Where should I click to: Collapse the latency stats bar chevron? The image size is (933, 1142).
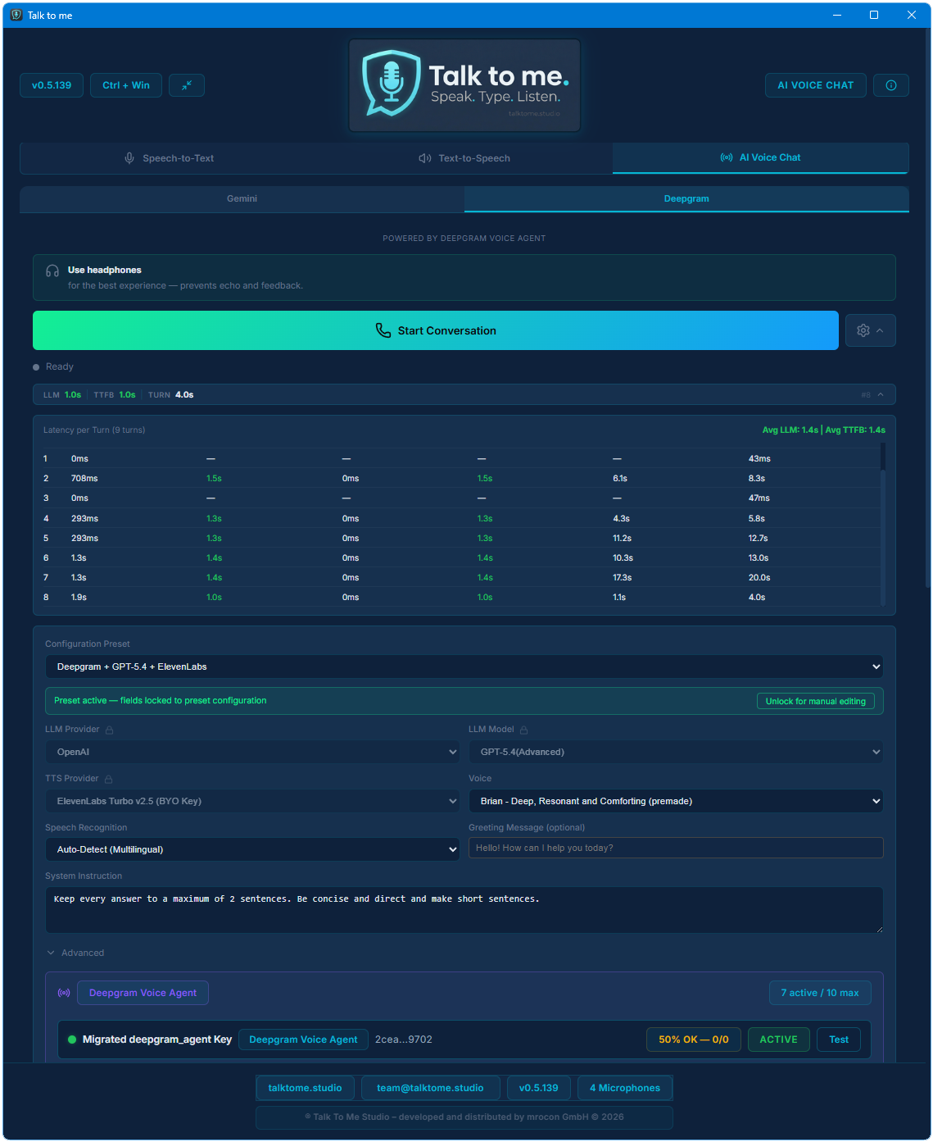pos(881,394)
